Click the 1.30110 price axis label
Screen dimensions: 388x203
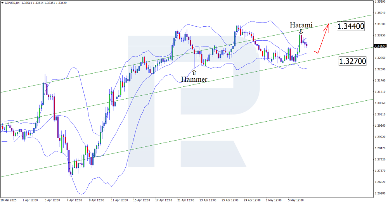(x=380, y=114)
